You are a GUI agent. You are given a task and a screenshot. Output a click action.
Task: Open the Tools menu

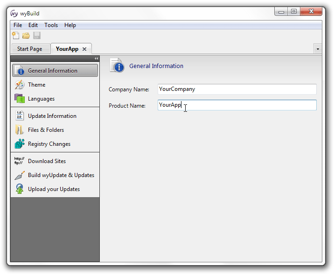click(51, 25)
